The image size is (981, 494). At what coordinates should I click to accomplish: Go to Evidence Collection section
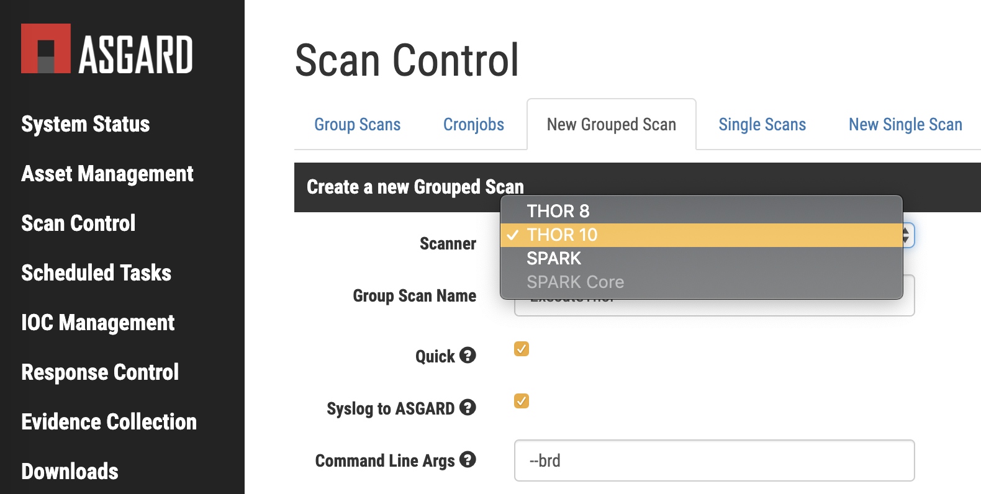pos(109,422)
